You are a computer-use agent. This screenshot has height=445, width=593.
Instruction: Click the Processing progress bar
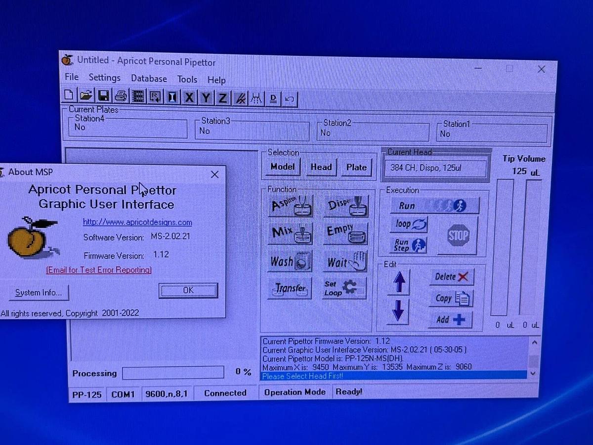click(173, 373)
